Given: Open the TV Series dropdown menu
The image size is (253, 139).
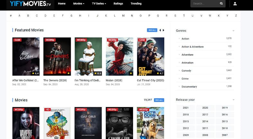Looking at the screenshot, I should click(x=99, y=4).
